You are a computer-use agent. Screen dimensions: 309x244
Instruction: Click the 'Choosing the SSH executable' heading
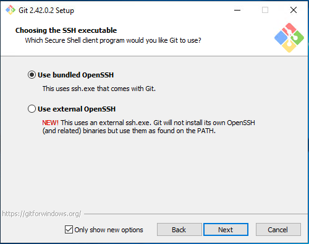[66, 30]
